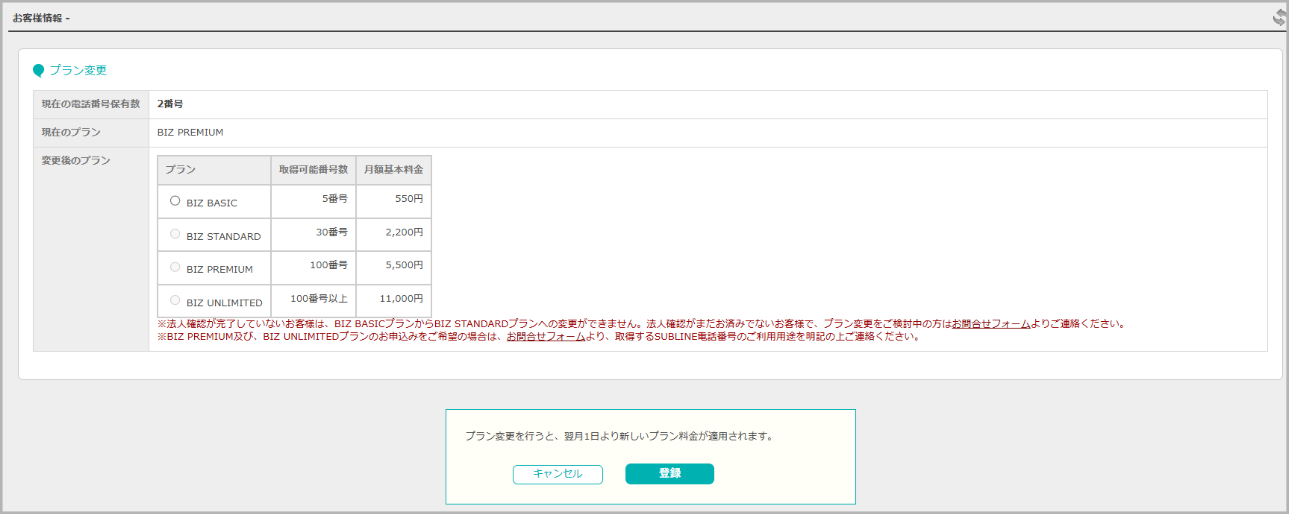Click the 月額基本料金 column header
The width and height of the screenshot is (1289, 514).
point(393,169)
